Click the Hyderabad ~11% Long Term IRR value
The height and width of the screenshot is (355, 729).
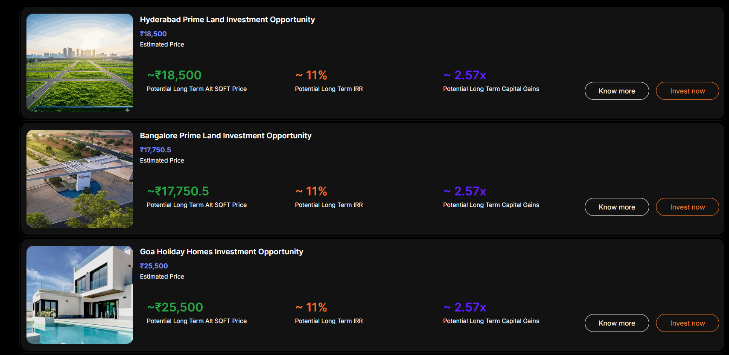(x=311, y=76)
